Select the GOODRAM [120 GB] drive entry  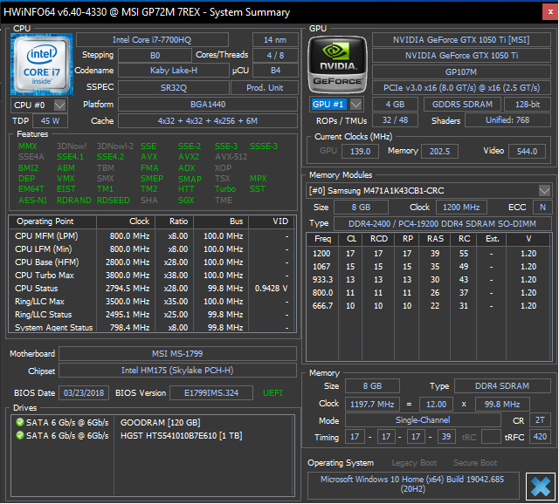pos(161,423)
